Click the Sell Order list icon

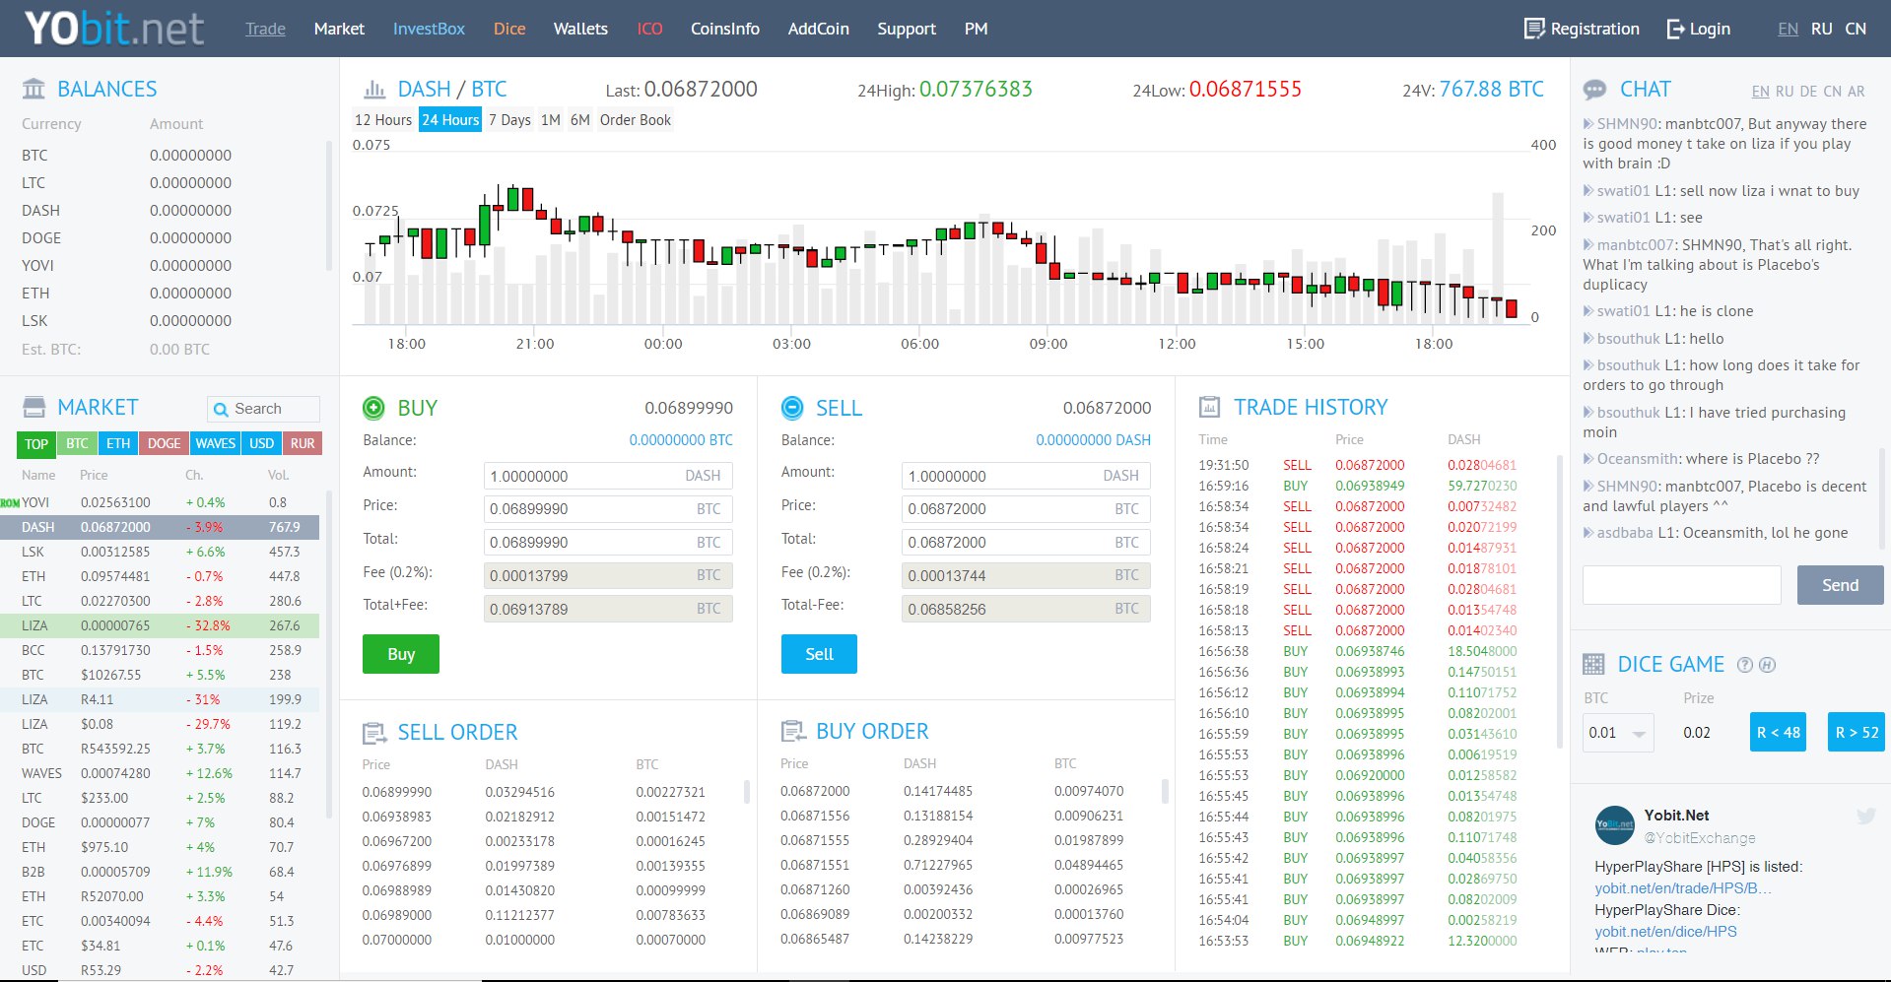pos(374,733)
